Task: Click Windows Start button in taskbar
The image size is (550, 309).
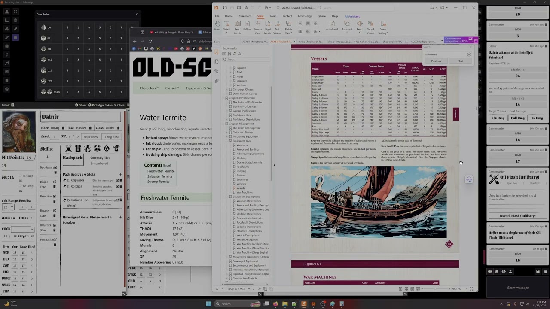Action: [x=208, y=304]
